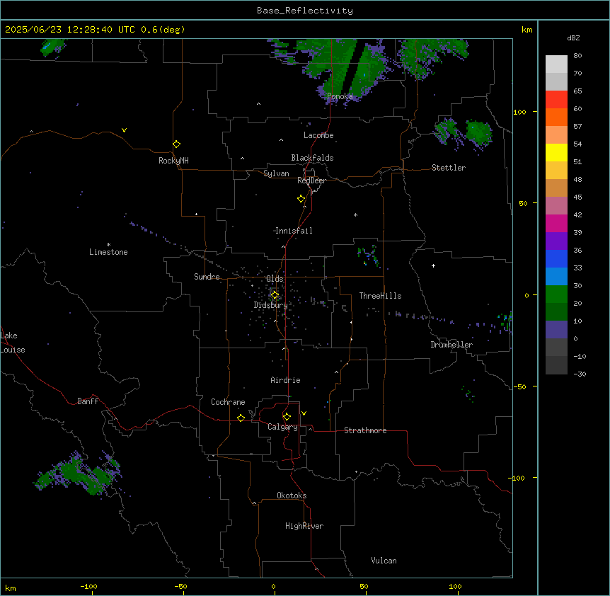The width and height of the screenshot is (610, 596).
Task: Pick the purple 36 dBZ legend color
Action: click(x=556, y=241)
